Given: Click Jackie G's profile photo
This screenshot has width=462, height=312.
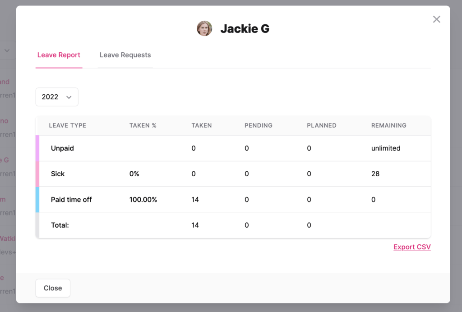Looking at the screenshot, I should click(204, 28).
